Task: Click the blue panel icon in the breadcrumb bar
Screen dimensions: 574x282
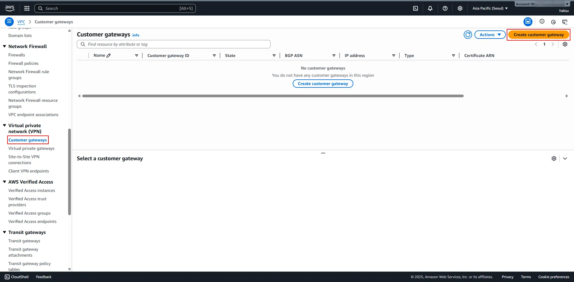Action: click(528, 21)
